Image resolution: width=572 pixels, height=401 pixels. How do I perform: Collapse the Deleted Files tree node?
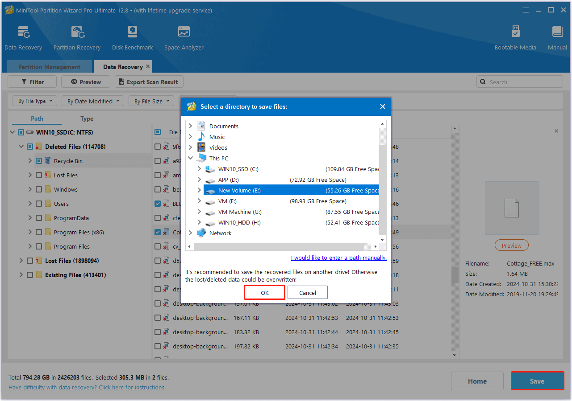tap(21, 147)
